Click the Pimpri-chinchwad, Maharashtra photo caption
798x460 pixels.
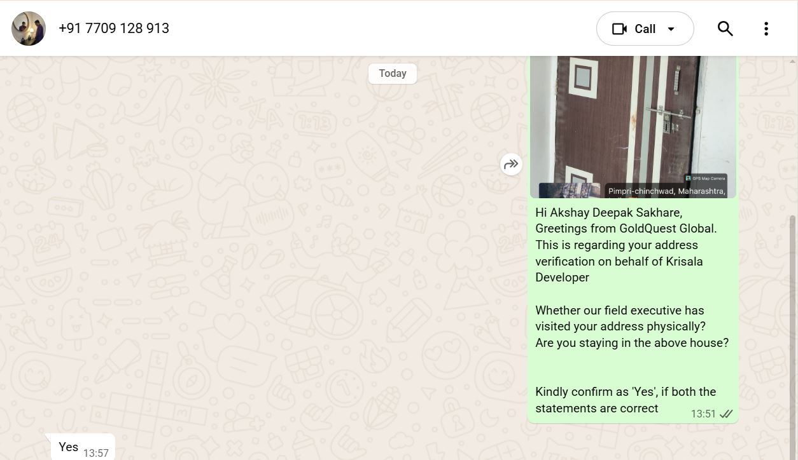(x=666, y=191)
